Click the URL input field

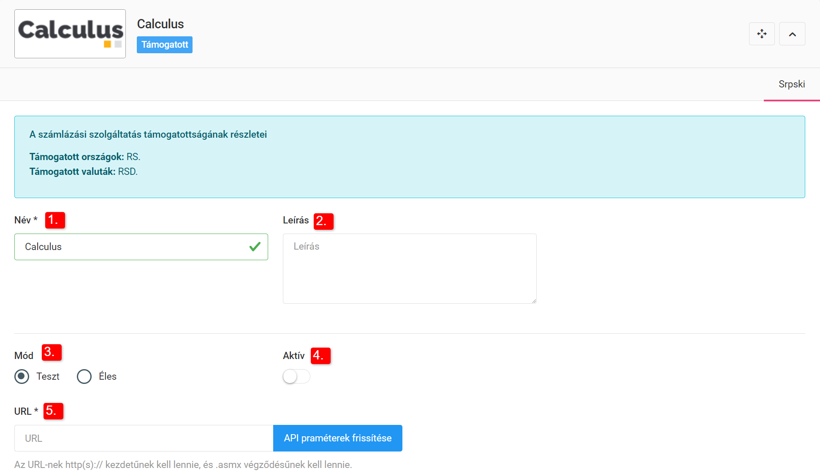tap(144, 438)
